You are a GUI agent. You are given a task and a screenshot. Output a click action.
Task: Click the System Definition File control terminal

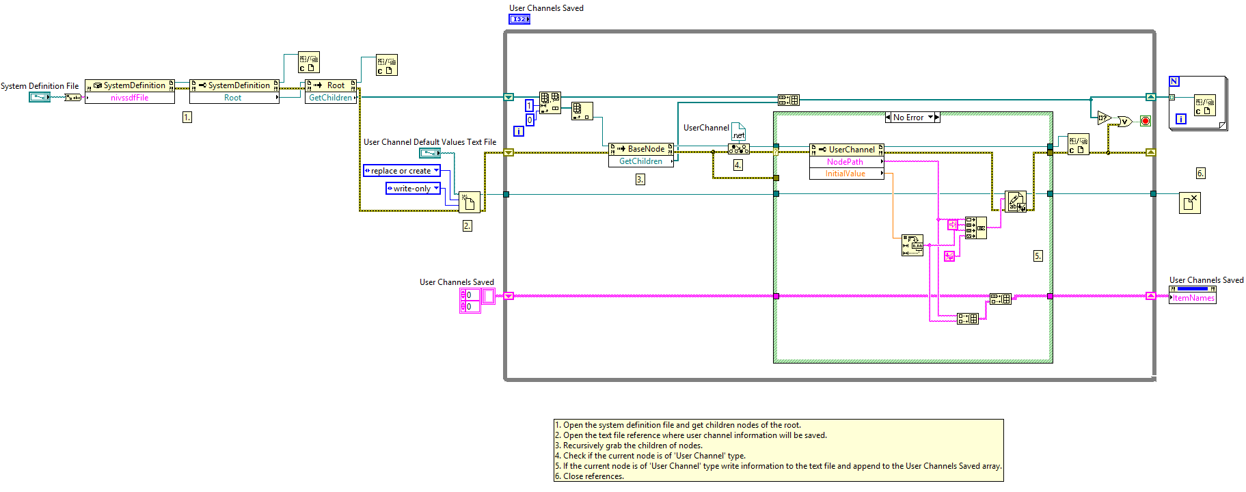tap(39, 98)
